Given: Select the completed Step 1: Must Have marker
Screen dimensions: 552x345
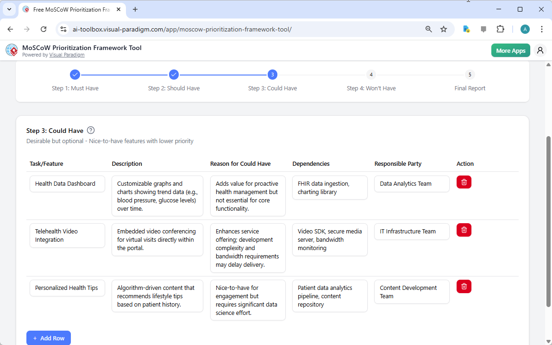Looking at the screenshot, I should [x=75, y=74].
